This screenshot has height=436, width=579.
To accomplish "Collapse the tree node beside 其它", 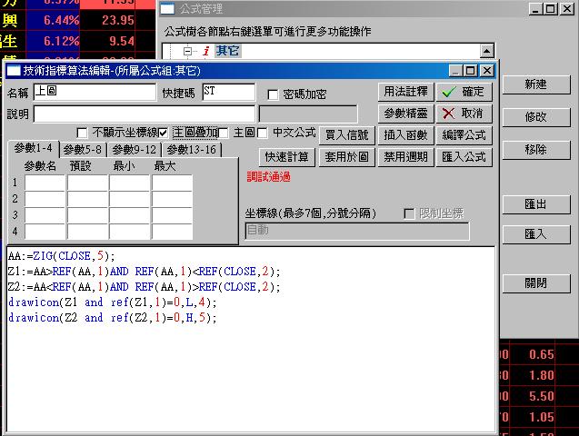I will [x=188, y=51].
